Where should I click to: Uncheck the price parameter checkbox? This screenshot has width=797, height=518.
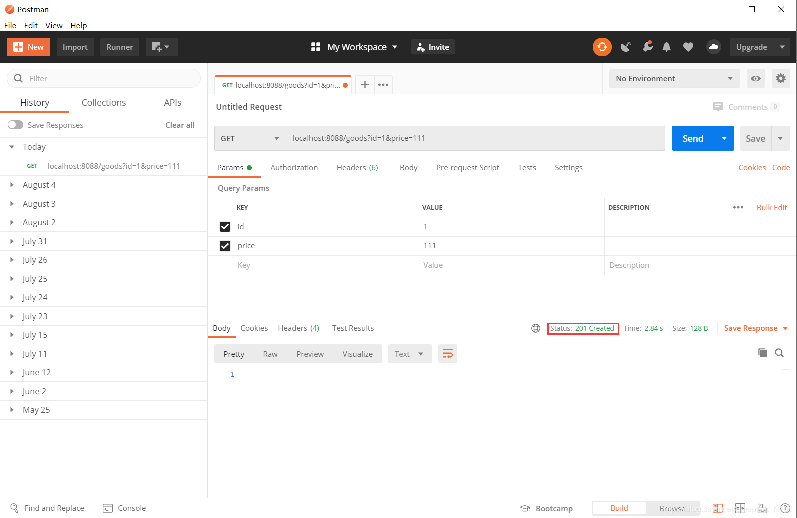pos(225,246)
